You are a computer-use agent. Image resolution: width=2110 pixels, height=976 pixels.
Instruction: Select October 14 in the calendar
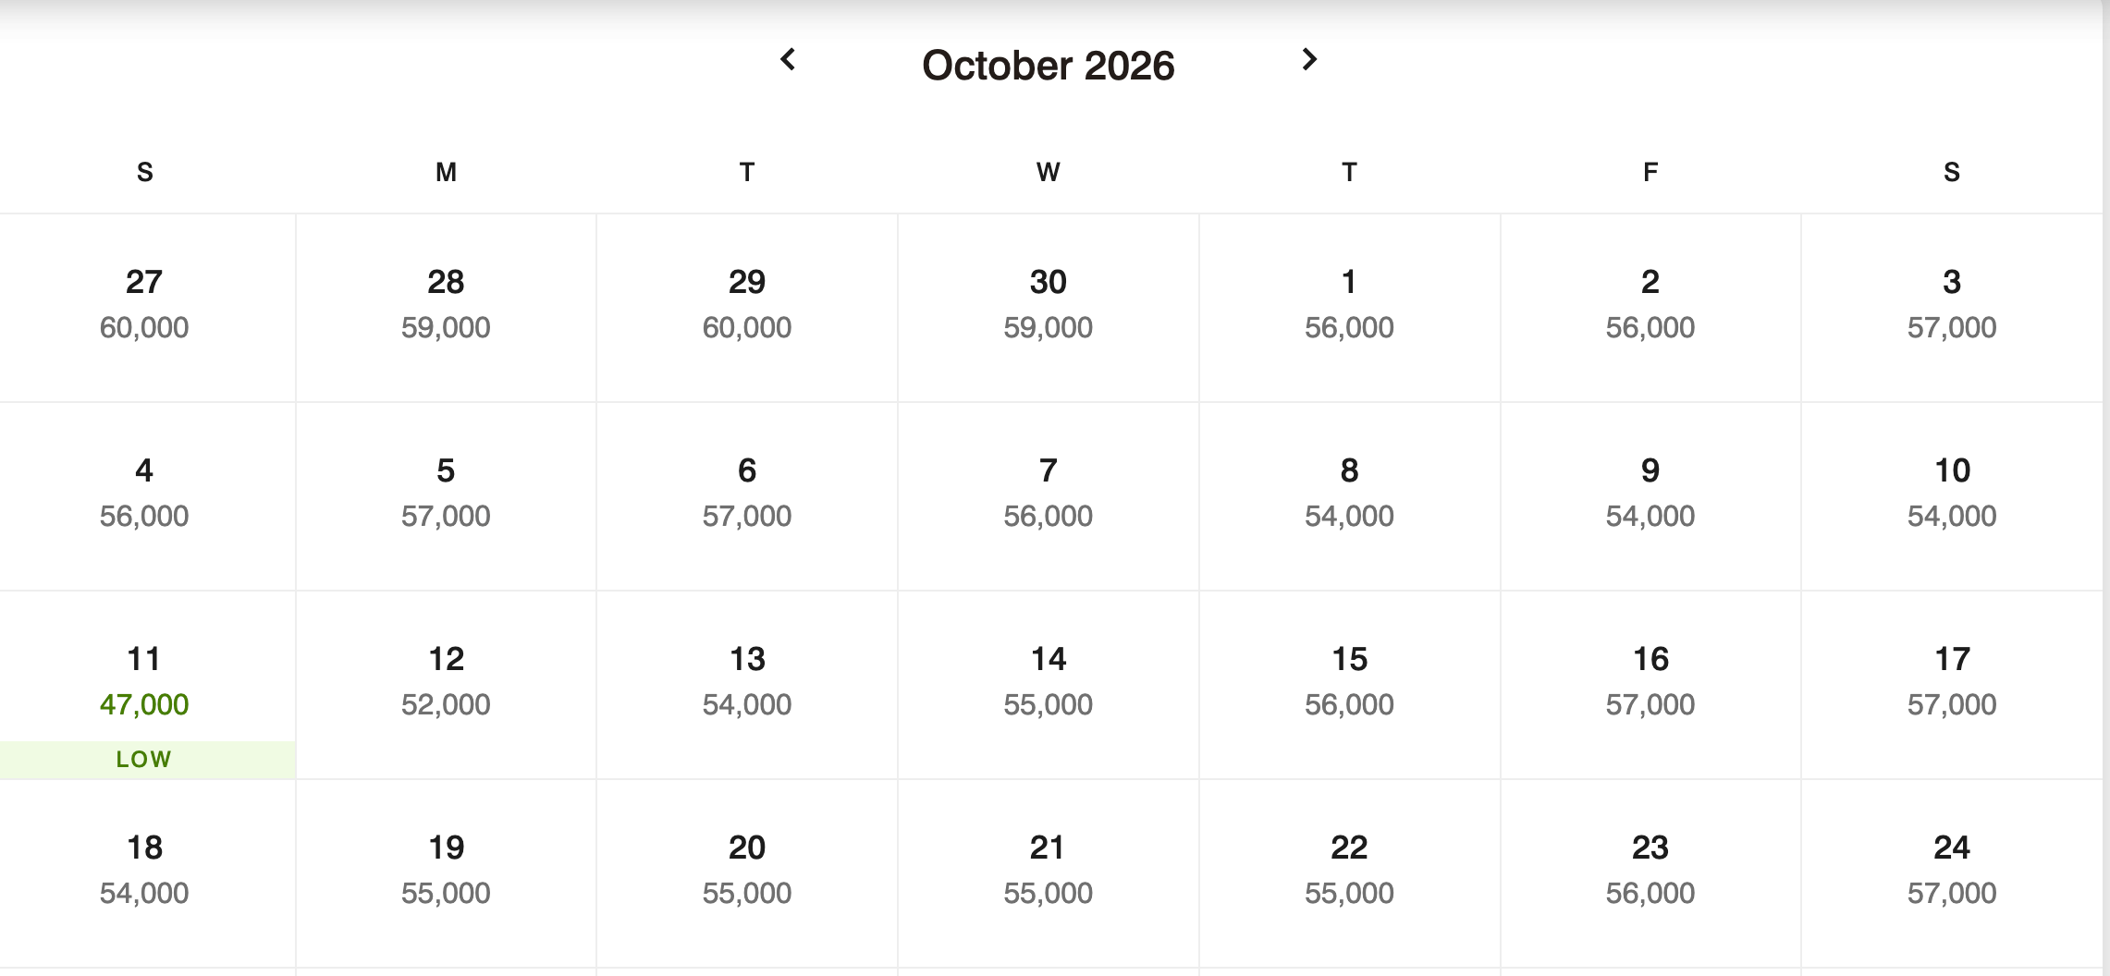(1048, 682)
